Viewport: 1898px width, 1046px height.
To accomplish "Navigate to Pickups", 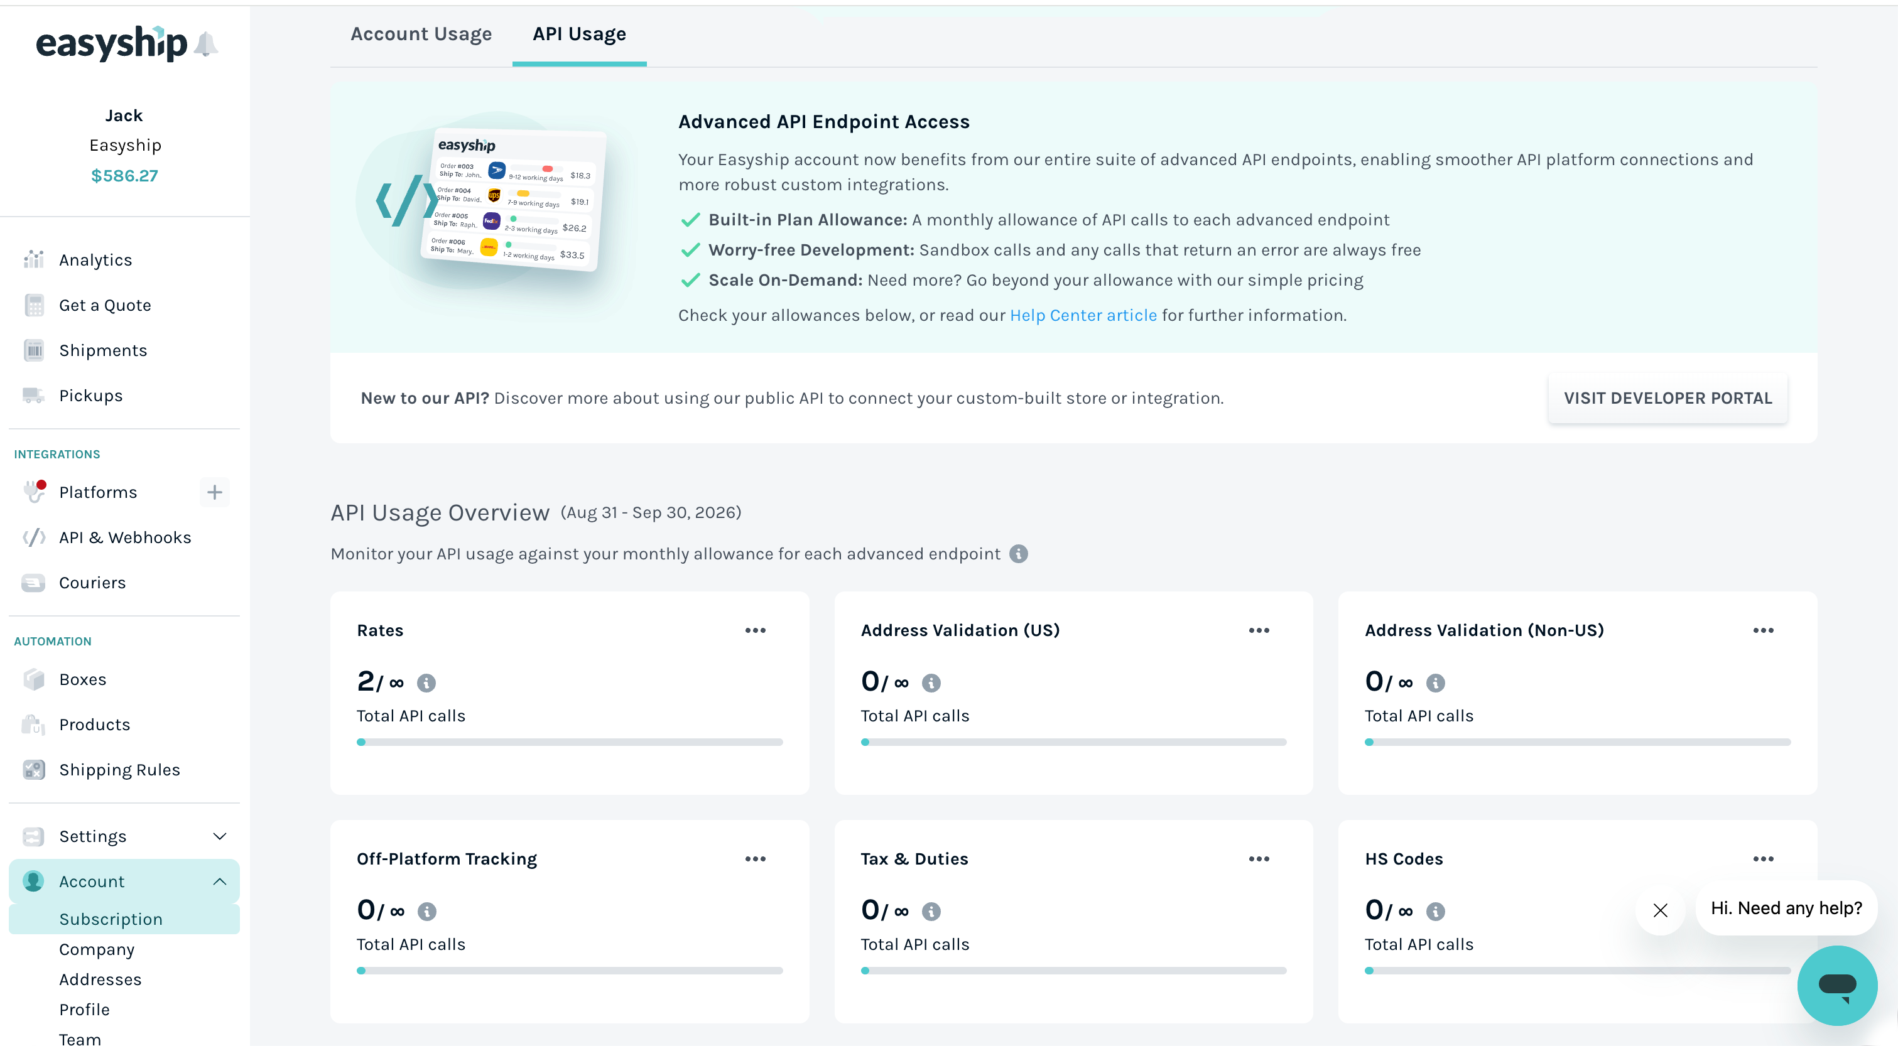I will 90,396.
